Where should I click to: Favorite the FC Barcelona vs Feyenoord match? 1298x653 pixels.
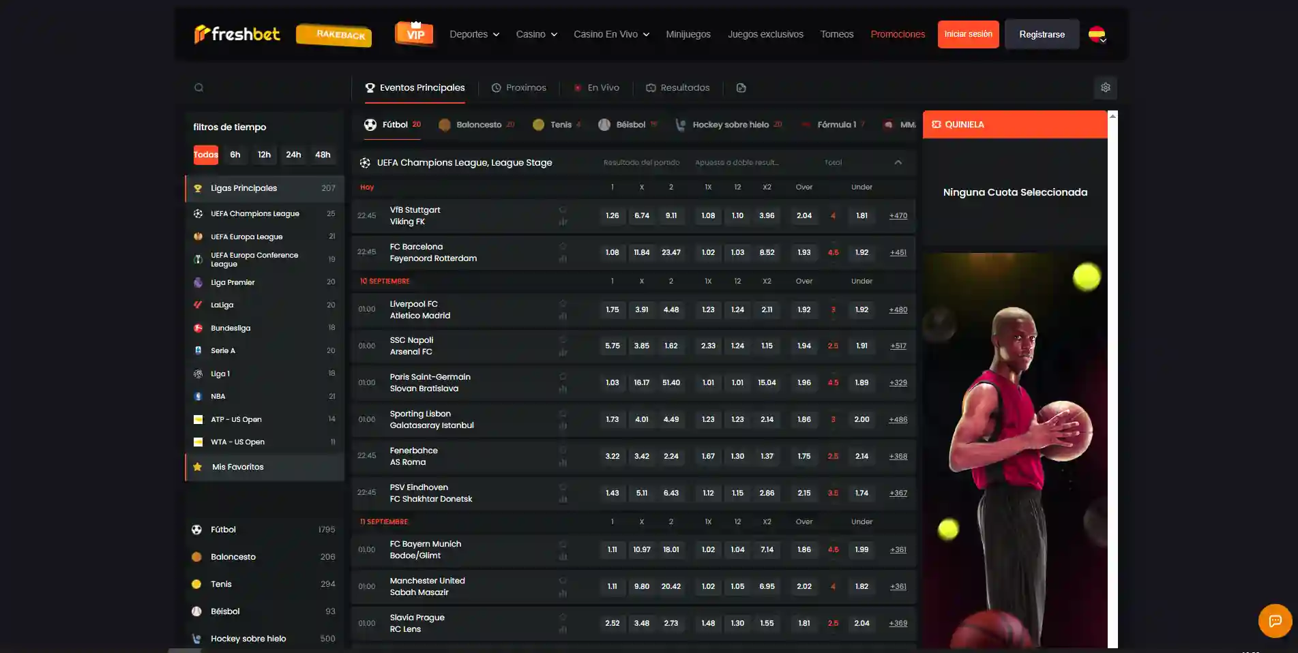[x=563, y=246]
